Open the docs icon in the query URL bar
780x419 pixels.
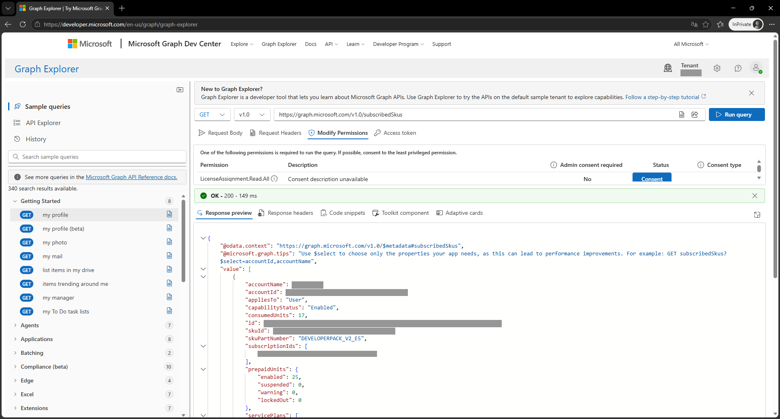pos(682,114)
